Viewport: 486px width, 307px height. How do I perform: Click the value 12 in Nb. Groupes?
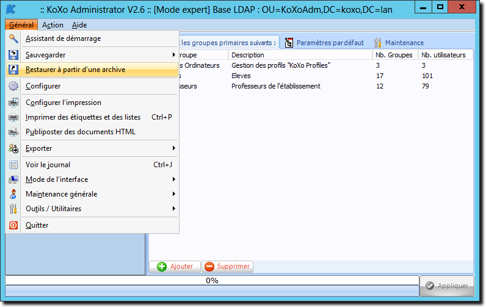(x=380, y=86)
